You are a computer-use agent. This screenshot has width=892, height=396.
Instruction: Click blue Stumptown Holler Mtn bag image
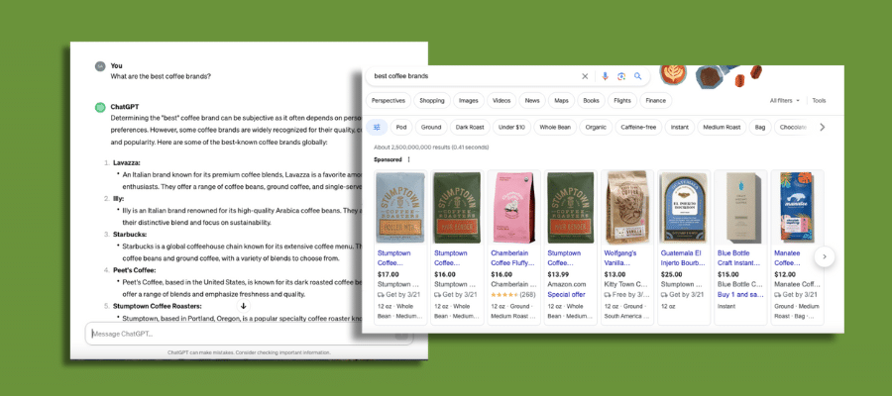point(400,208)
